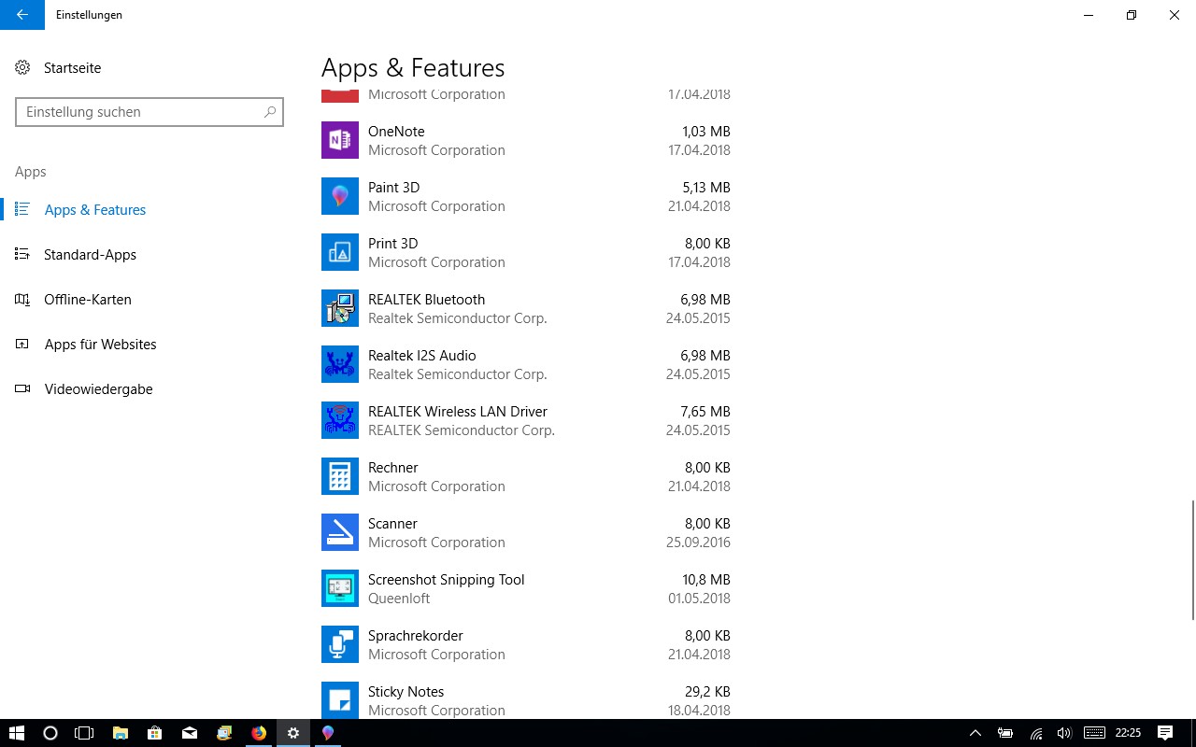
Task: Click the Apps & Features page heading
Action: pyautogui.click(x=413, y=68)
